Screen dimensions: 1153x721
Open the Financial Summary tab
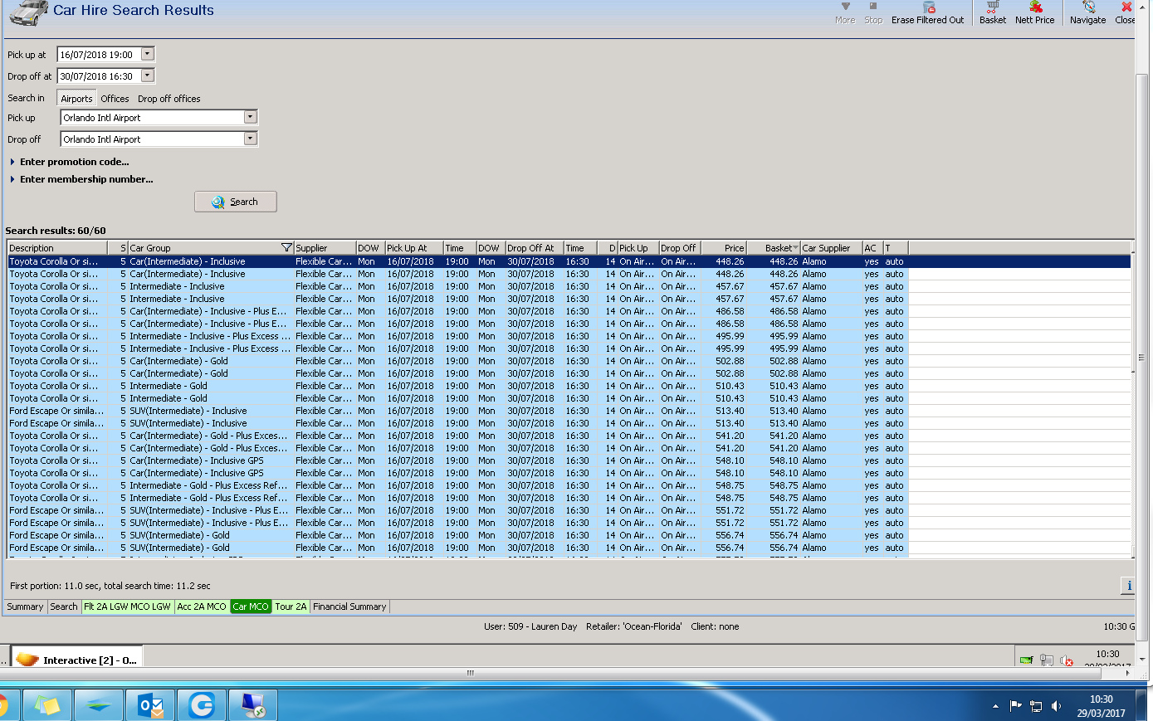click(349, 607)
